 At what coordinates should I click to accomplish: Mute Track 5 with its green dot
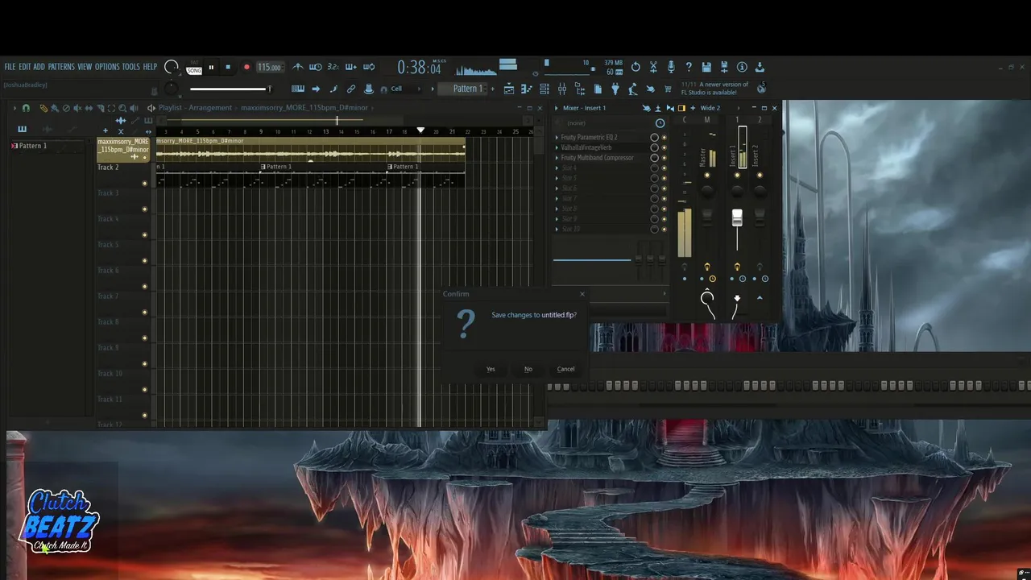click(145, 261)
